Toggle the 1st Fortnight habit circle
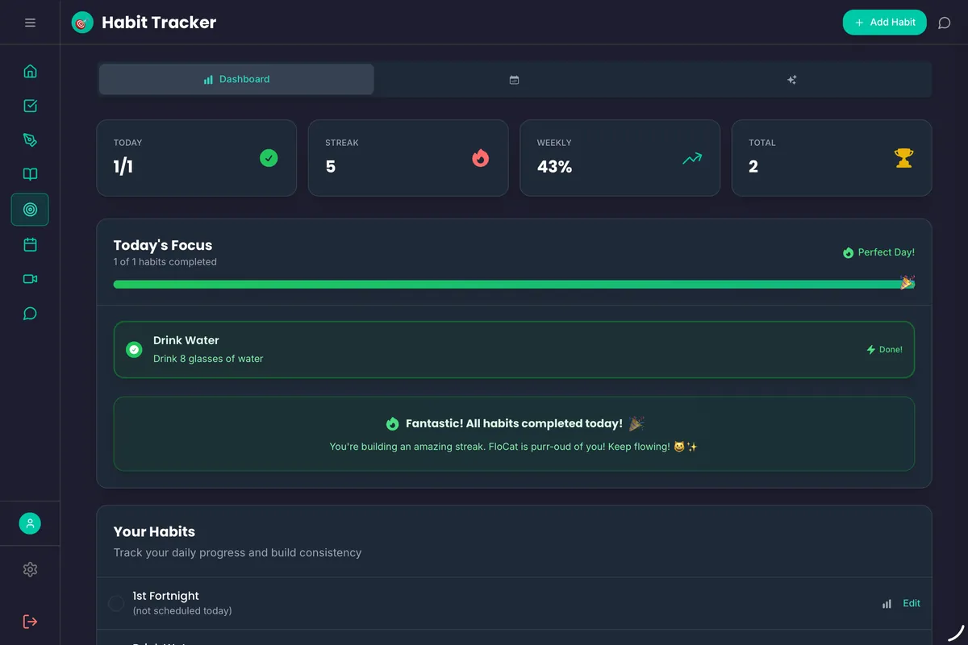 tap(116, 603)
